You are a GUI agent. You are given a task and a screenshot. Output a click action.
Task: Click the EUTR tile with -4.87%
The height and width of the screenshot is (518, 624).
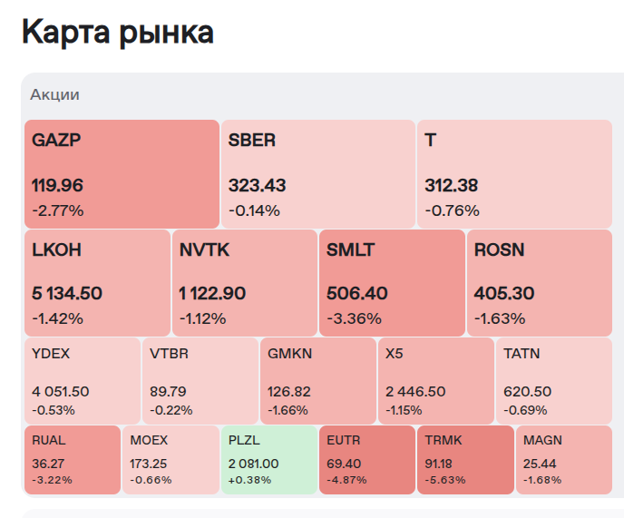coord(367,460)
